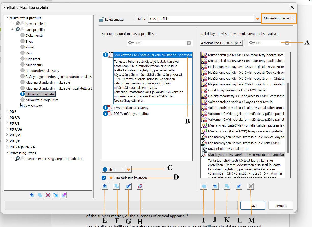Expand the PDF/A profile group

[7, 118]
